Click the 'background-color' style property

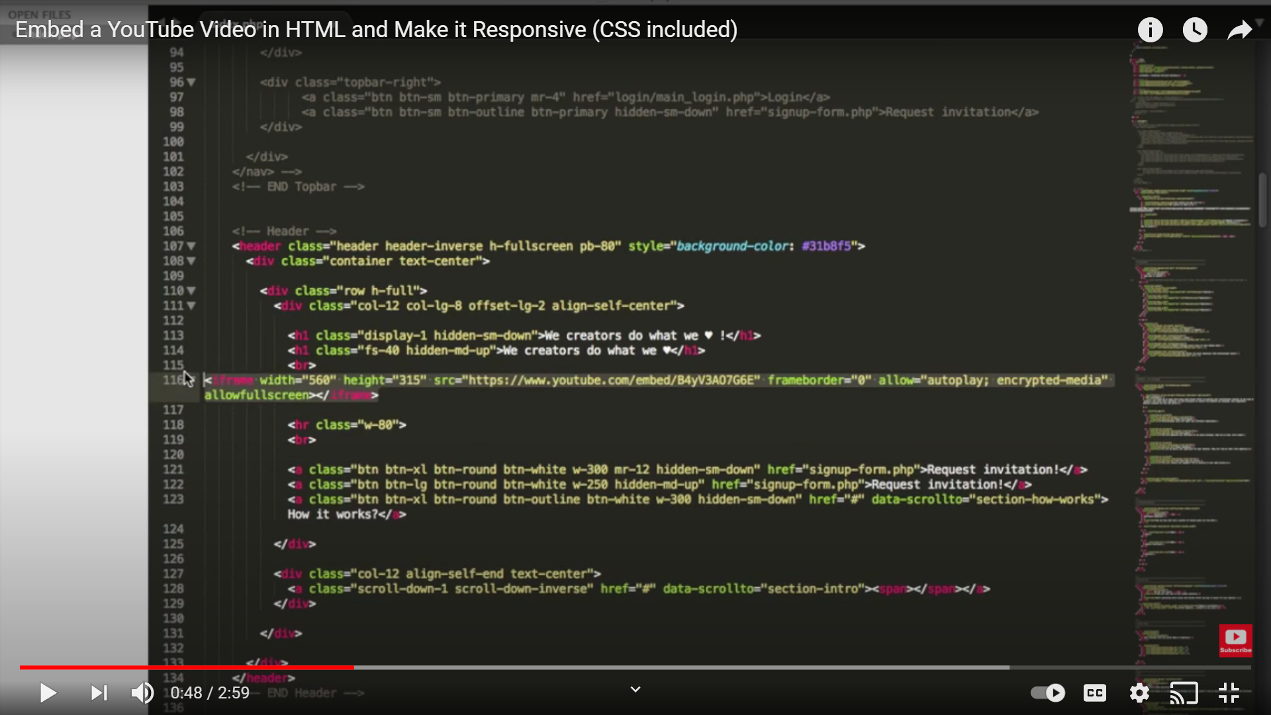click(x=733, y=246)
